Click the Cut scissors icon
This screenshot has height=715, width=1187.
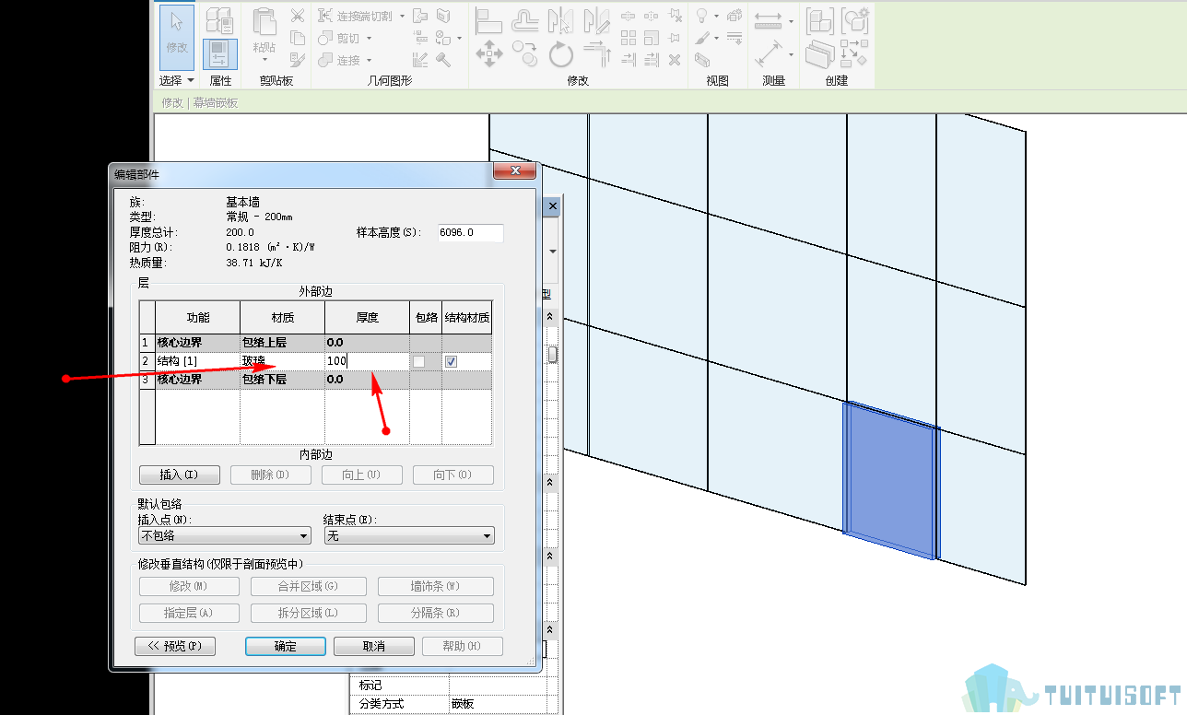coord(297,16)
